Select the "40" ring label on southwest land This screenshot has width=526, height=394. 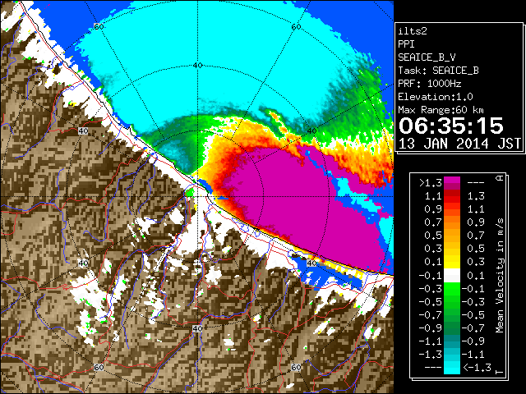tap(83, 263)
